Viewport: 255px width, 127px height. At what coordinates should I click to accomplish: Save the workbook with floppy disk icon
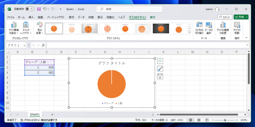click(39, 9)
